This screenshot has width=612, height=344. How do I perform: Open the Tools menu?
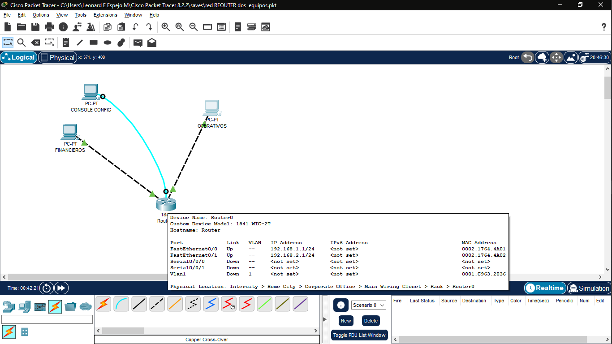click(x=81, y=15)
